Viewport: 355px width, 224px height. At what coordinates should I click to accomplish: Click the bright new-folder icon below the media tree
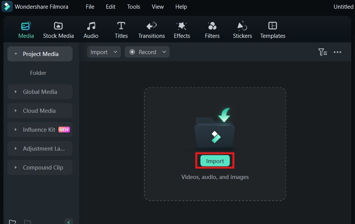point(13,222)
